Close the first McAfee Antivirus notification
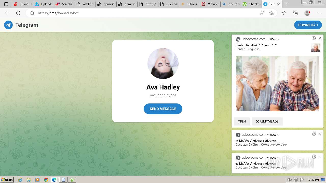The width and height of the screenshot is (326, 183). pyautogui.click(x=320, y=134)
